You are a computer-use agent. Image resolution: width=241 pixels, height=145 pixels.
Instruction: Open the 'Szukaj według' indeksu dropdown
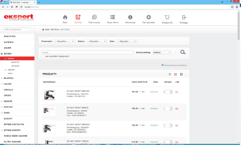point(162,52)
